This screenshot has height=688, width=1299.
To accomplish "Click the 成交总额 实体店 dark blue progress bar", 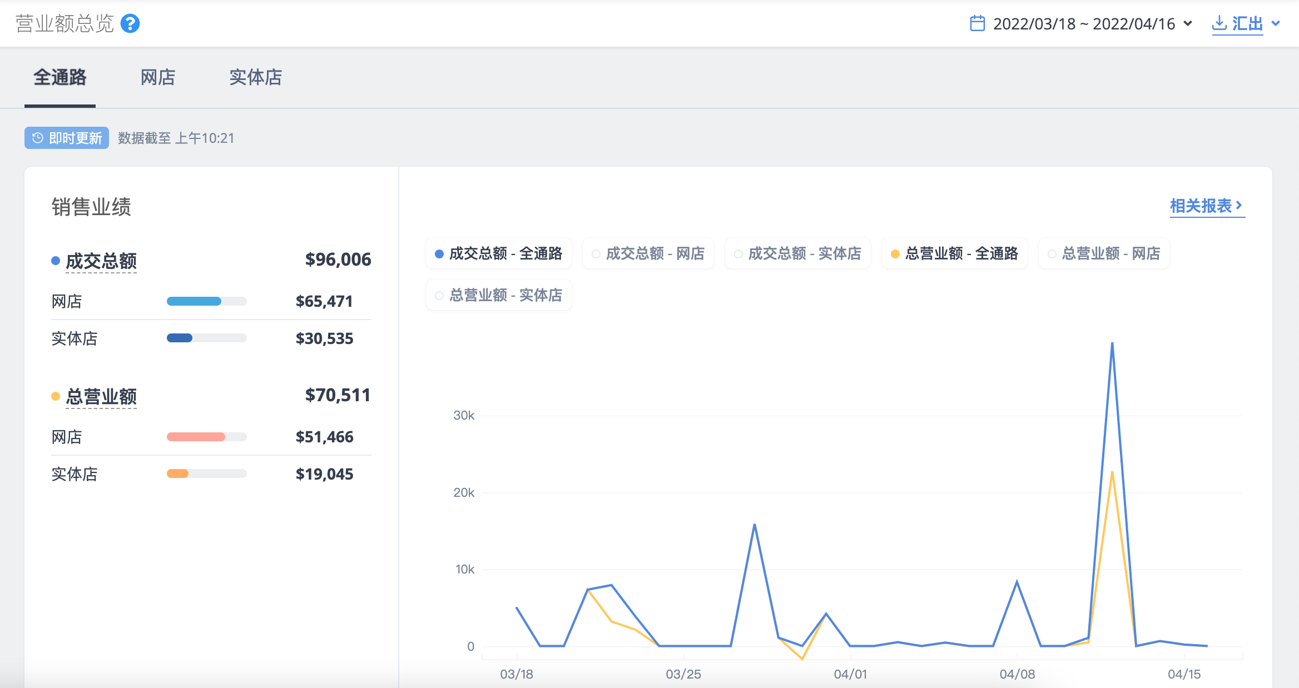I will pos(207,338).
